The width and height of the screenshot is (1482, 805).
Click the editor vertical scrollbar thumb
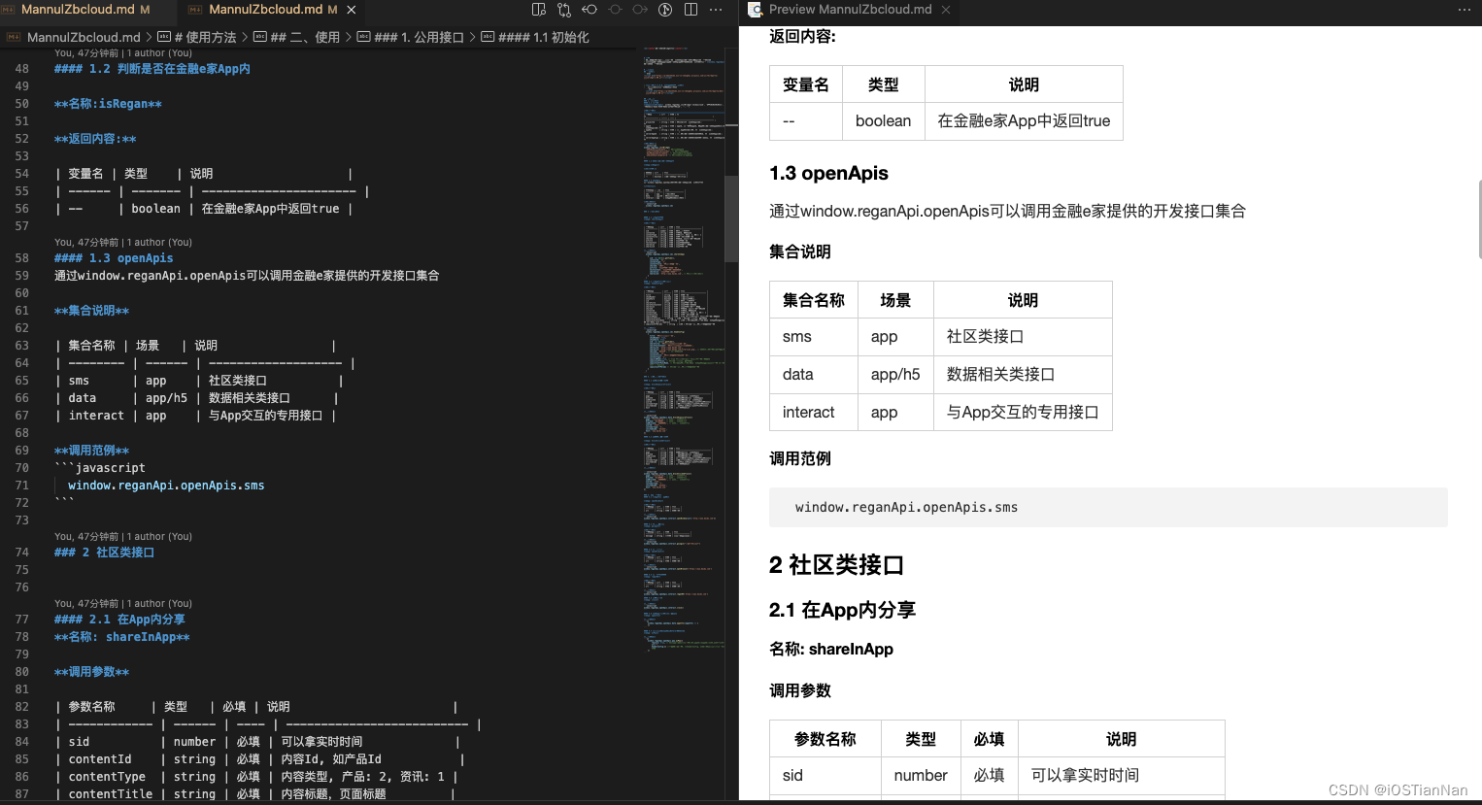[x=731, y=218]
